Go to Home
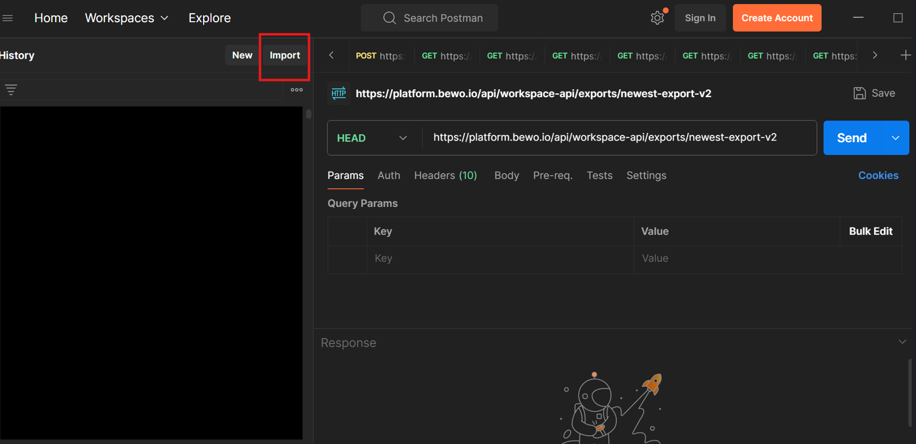 coord(51,18)
